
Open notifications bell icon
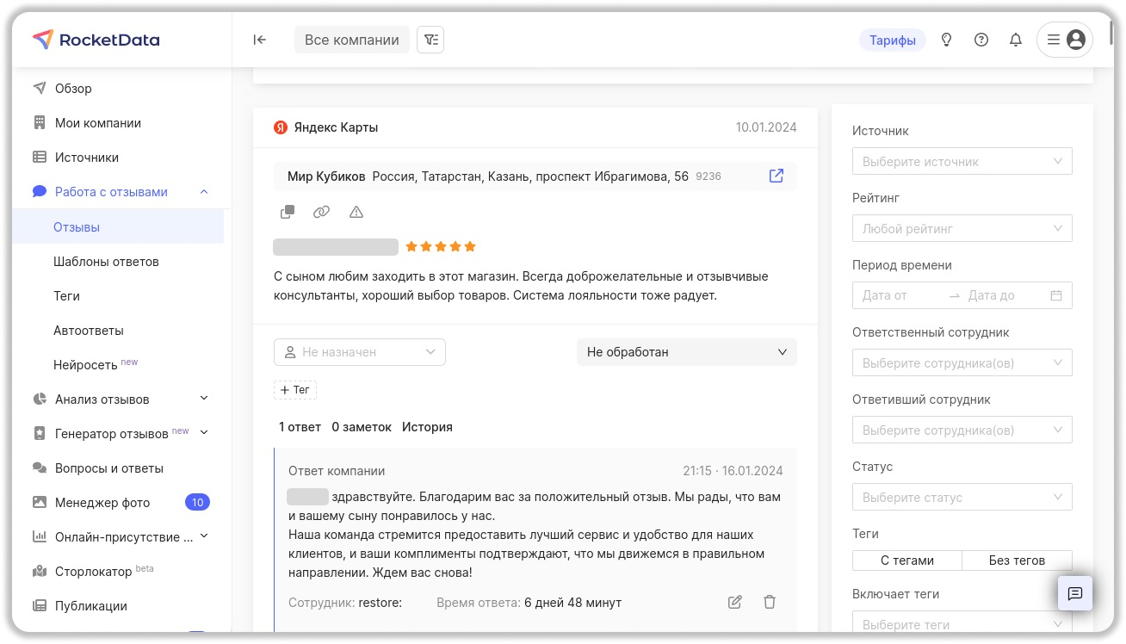pyautogui.click(x=1016, y=40)
